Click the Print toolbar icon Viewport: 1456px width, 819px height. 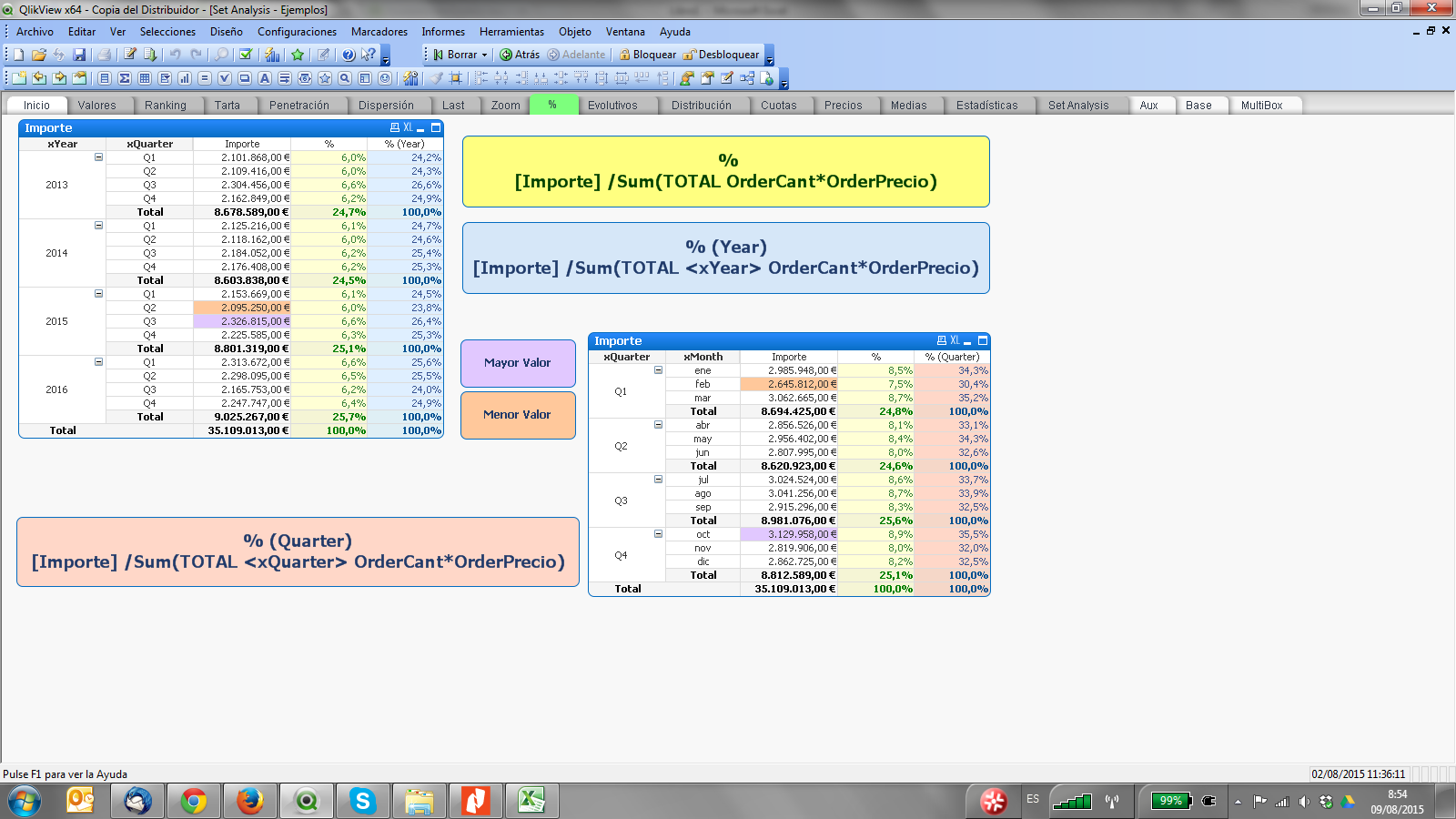click(x=104, y=55)
